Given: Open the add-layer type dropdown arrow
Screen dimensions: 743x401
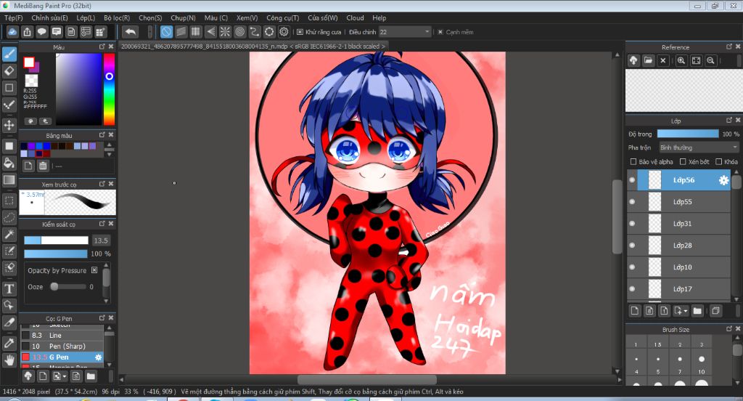Looking at the screenshot, I should click(x=686, y=312).
